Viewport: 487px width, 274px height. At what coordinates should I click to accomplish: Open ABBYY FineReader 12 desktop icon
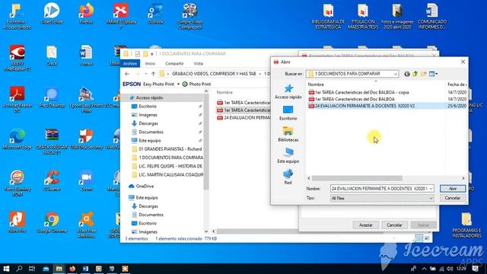click(x=17, y=58)
